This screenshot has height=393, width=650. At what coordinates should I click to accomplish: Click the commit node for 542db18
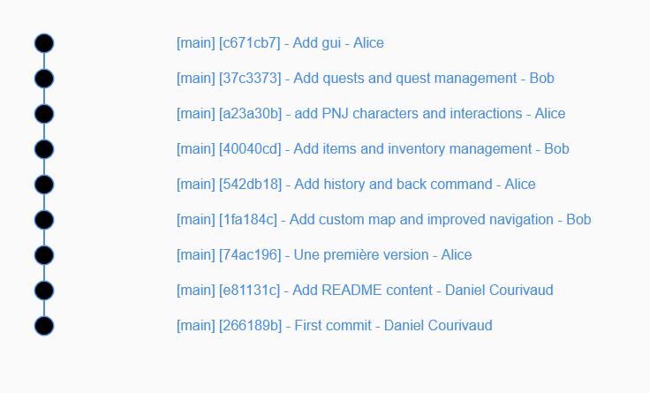point(44,185)
